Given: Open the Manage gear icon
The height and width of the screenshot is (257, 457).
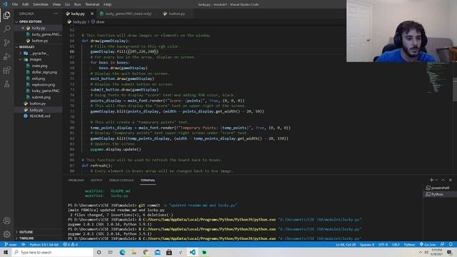Looking at the screenshot, I should (x=6, y=234).
